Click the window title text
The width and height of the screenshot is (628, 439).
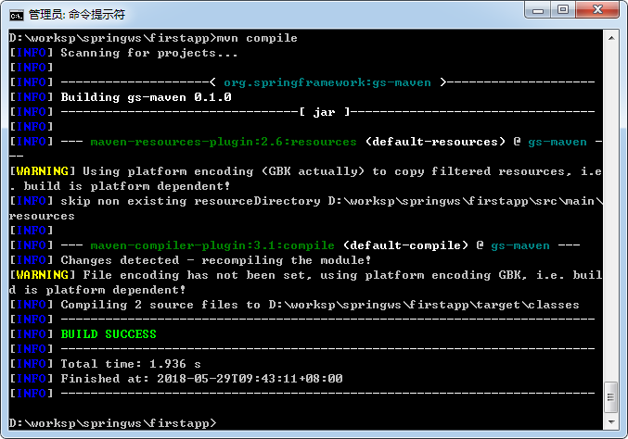(77, 15)
